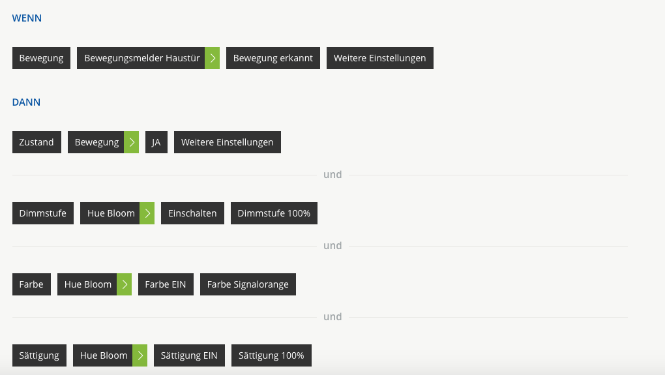
Task: Click the green arrow next to Bewegungsmelder Haustür
Action: [x=212, y=58]
